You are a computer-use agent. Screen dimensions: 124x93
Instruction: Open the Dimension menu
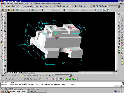coord(36,4)
